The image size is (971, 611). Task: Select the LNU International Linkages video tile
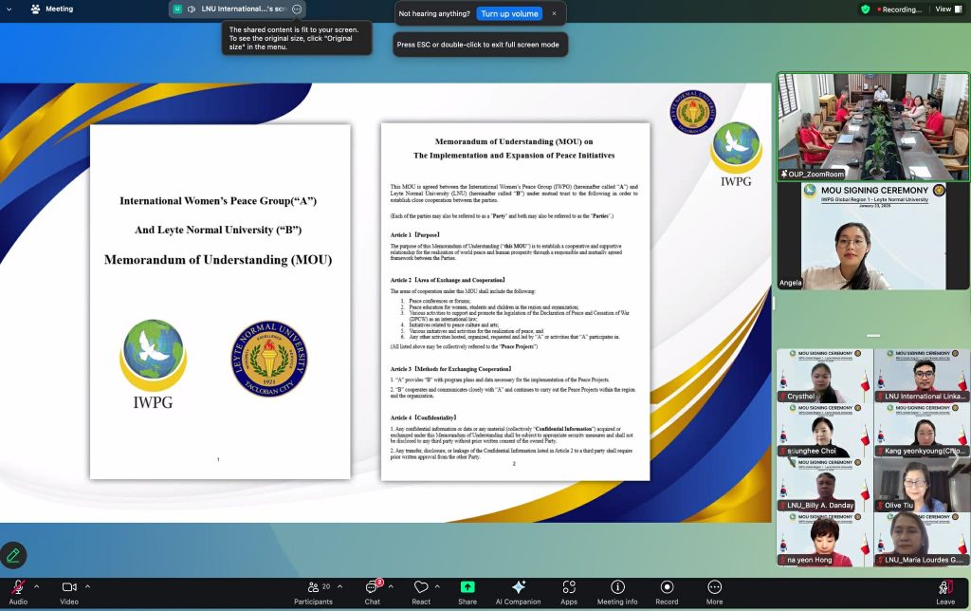[922, 376]
